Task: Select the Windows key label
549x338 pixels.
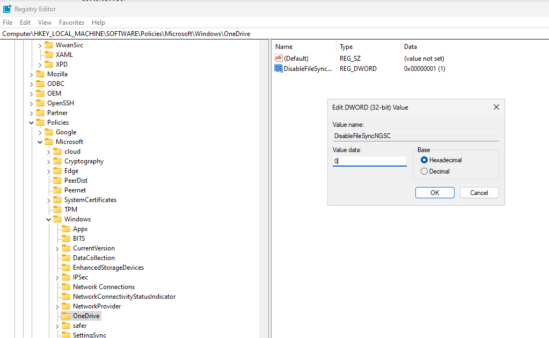Action: click(77, 219)
